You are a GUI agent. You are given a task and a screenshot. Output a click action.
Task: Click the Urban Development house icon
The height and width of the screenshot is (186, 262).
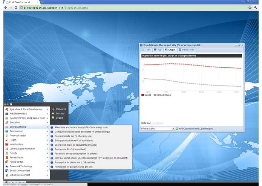[7, 175]
